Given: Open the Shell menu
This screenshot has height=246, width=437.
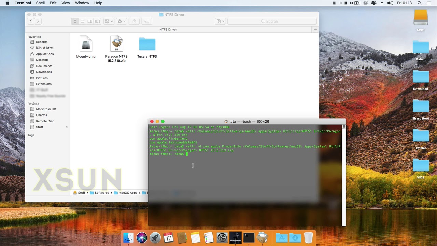Looking at the screenshot, I should (x=40, y=3).
